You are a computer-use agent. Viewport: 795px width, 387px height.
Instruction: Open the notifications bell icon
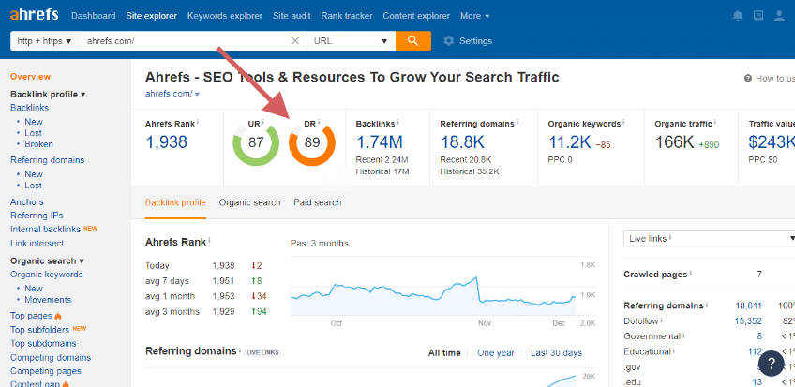[x=738, y=16]
